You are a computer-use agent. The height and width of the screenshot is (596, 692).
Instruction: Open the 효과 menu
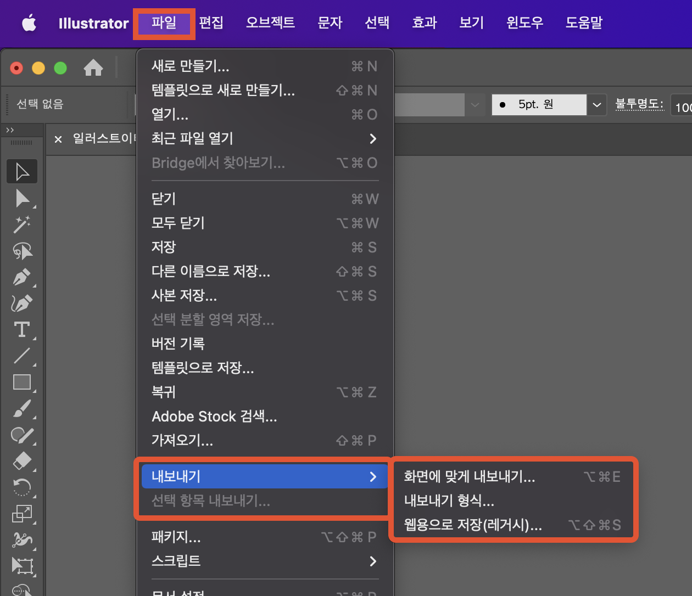(x=425, y=23)
